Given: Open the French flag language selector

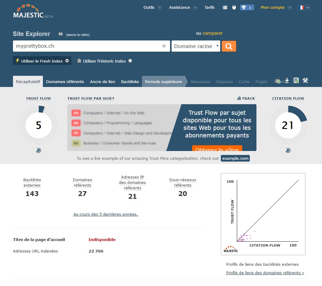Looking at the screenshot, I should [x=304, y=8].
